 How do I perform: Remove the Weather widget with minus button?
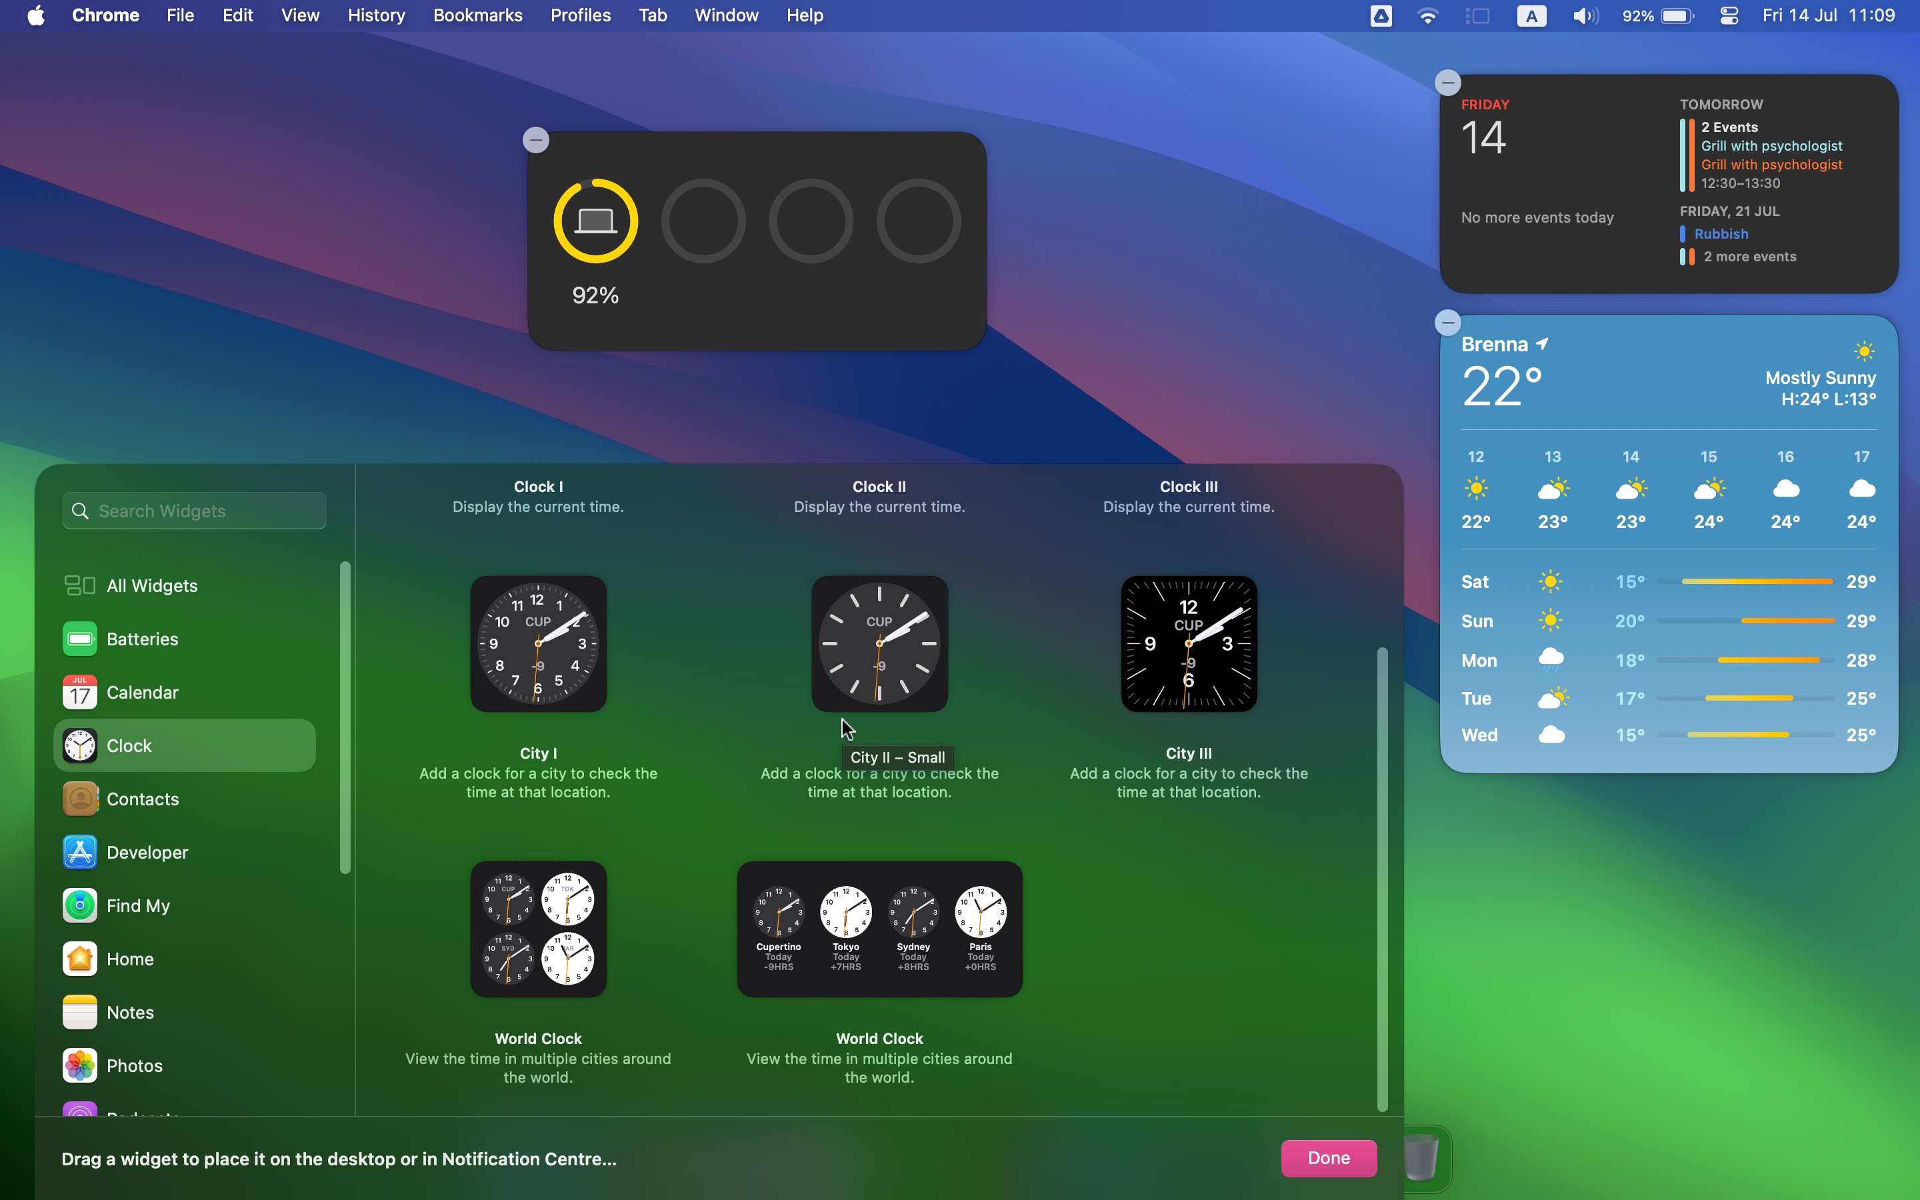click(1448, 322)
